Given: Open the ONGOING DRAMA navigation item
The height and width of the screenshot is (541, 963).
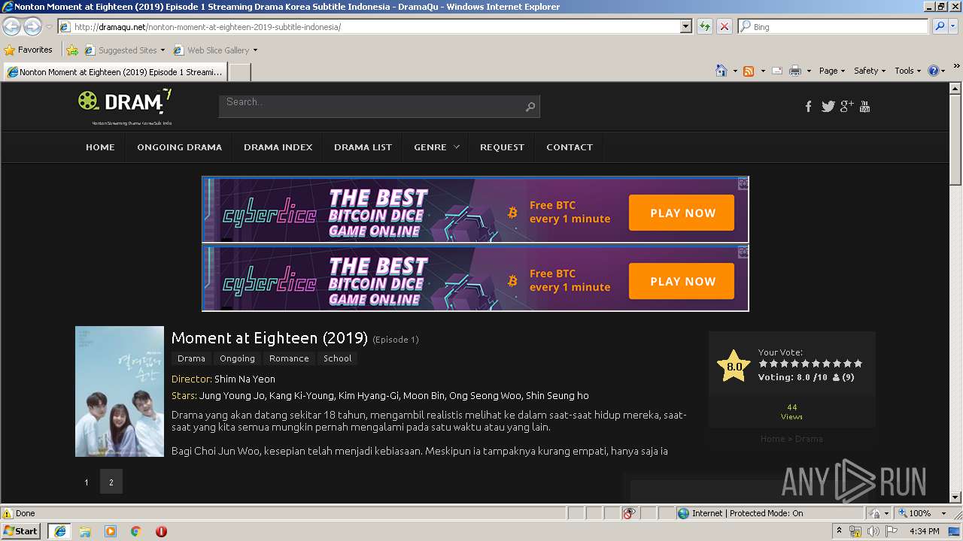Looking at the screenshot, I should tap(179, 147).
